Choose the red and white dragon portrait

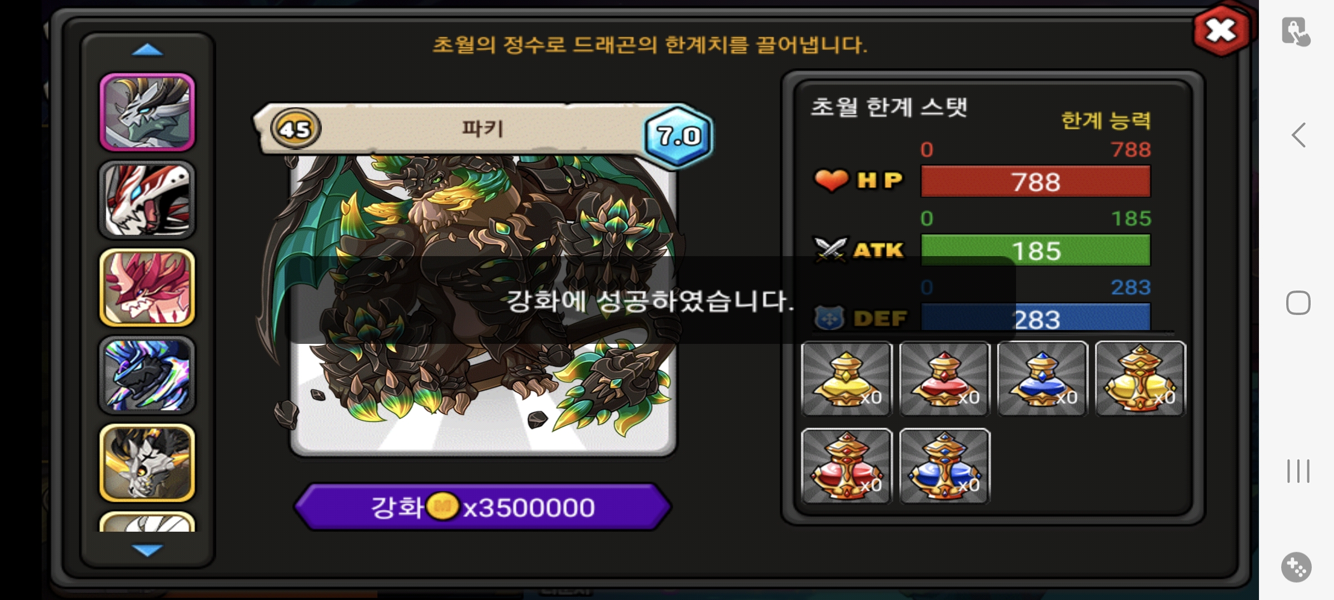pyautogui.click(x=147, y=200)
